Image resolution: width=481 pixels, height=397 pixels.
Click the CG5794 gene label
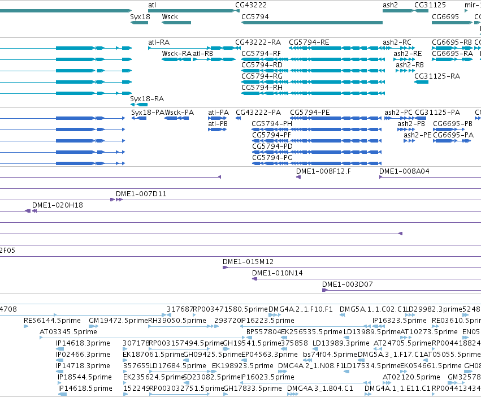tap(255, 16)
